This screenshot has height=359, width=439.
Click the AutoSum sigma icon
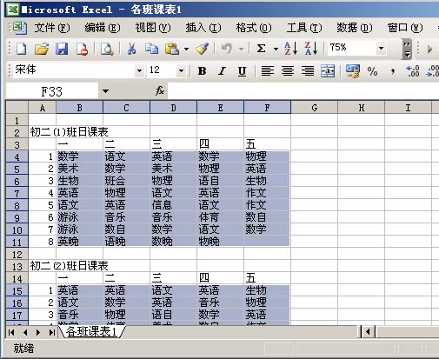point(261,49)
